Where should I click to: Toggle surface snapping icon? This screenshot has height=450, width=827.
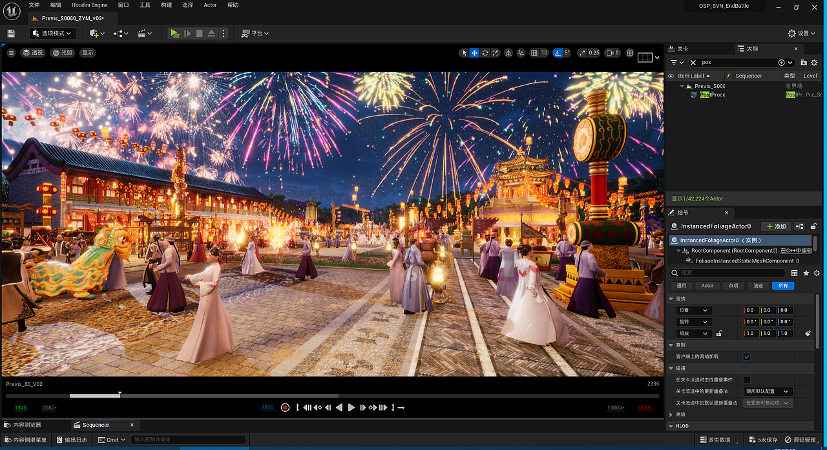(521, 53)
